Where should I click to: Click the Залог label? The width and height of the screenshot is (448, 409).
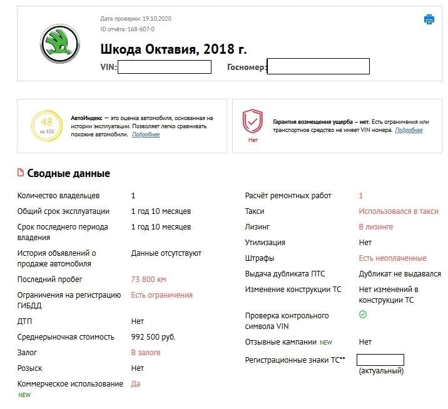pyautogui.click(x=27, y=353)
